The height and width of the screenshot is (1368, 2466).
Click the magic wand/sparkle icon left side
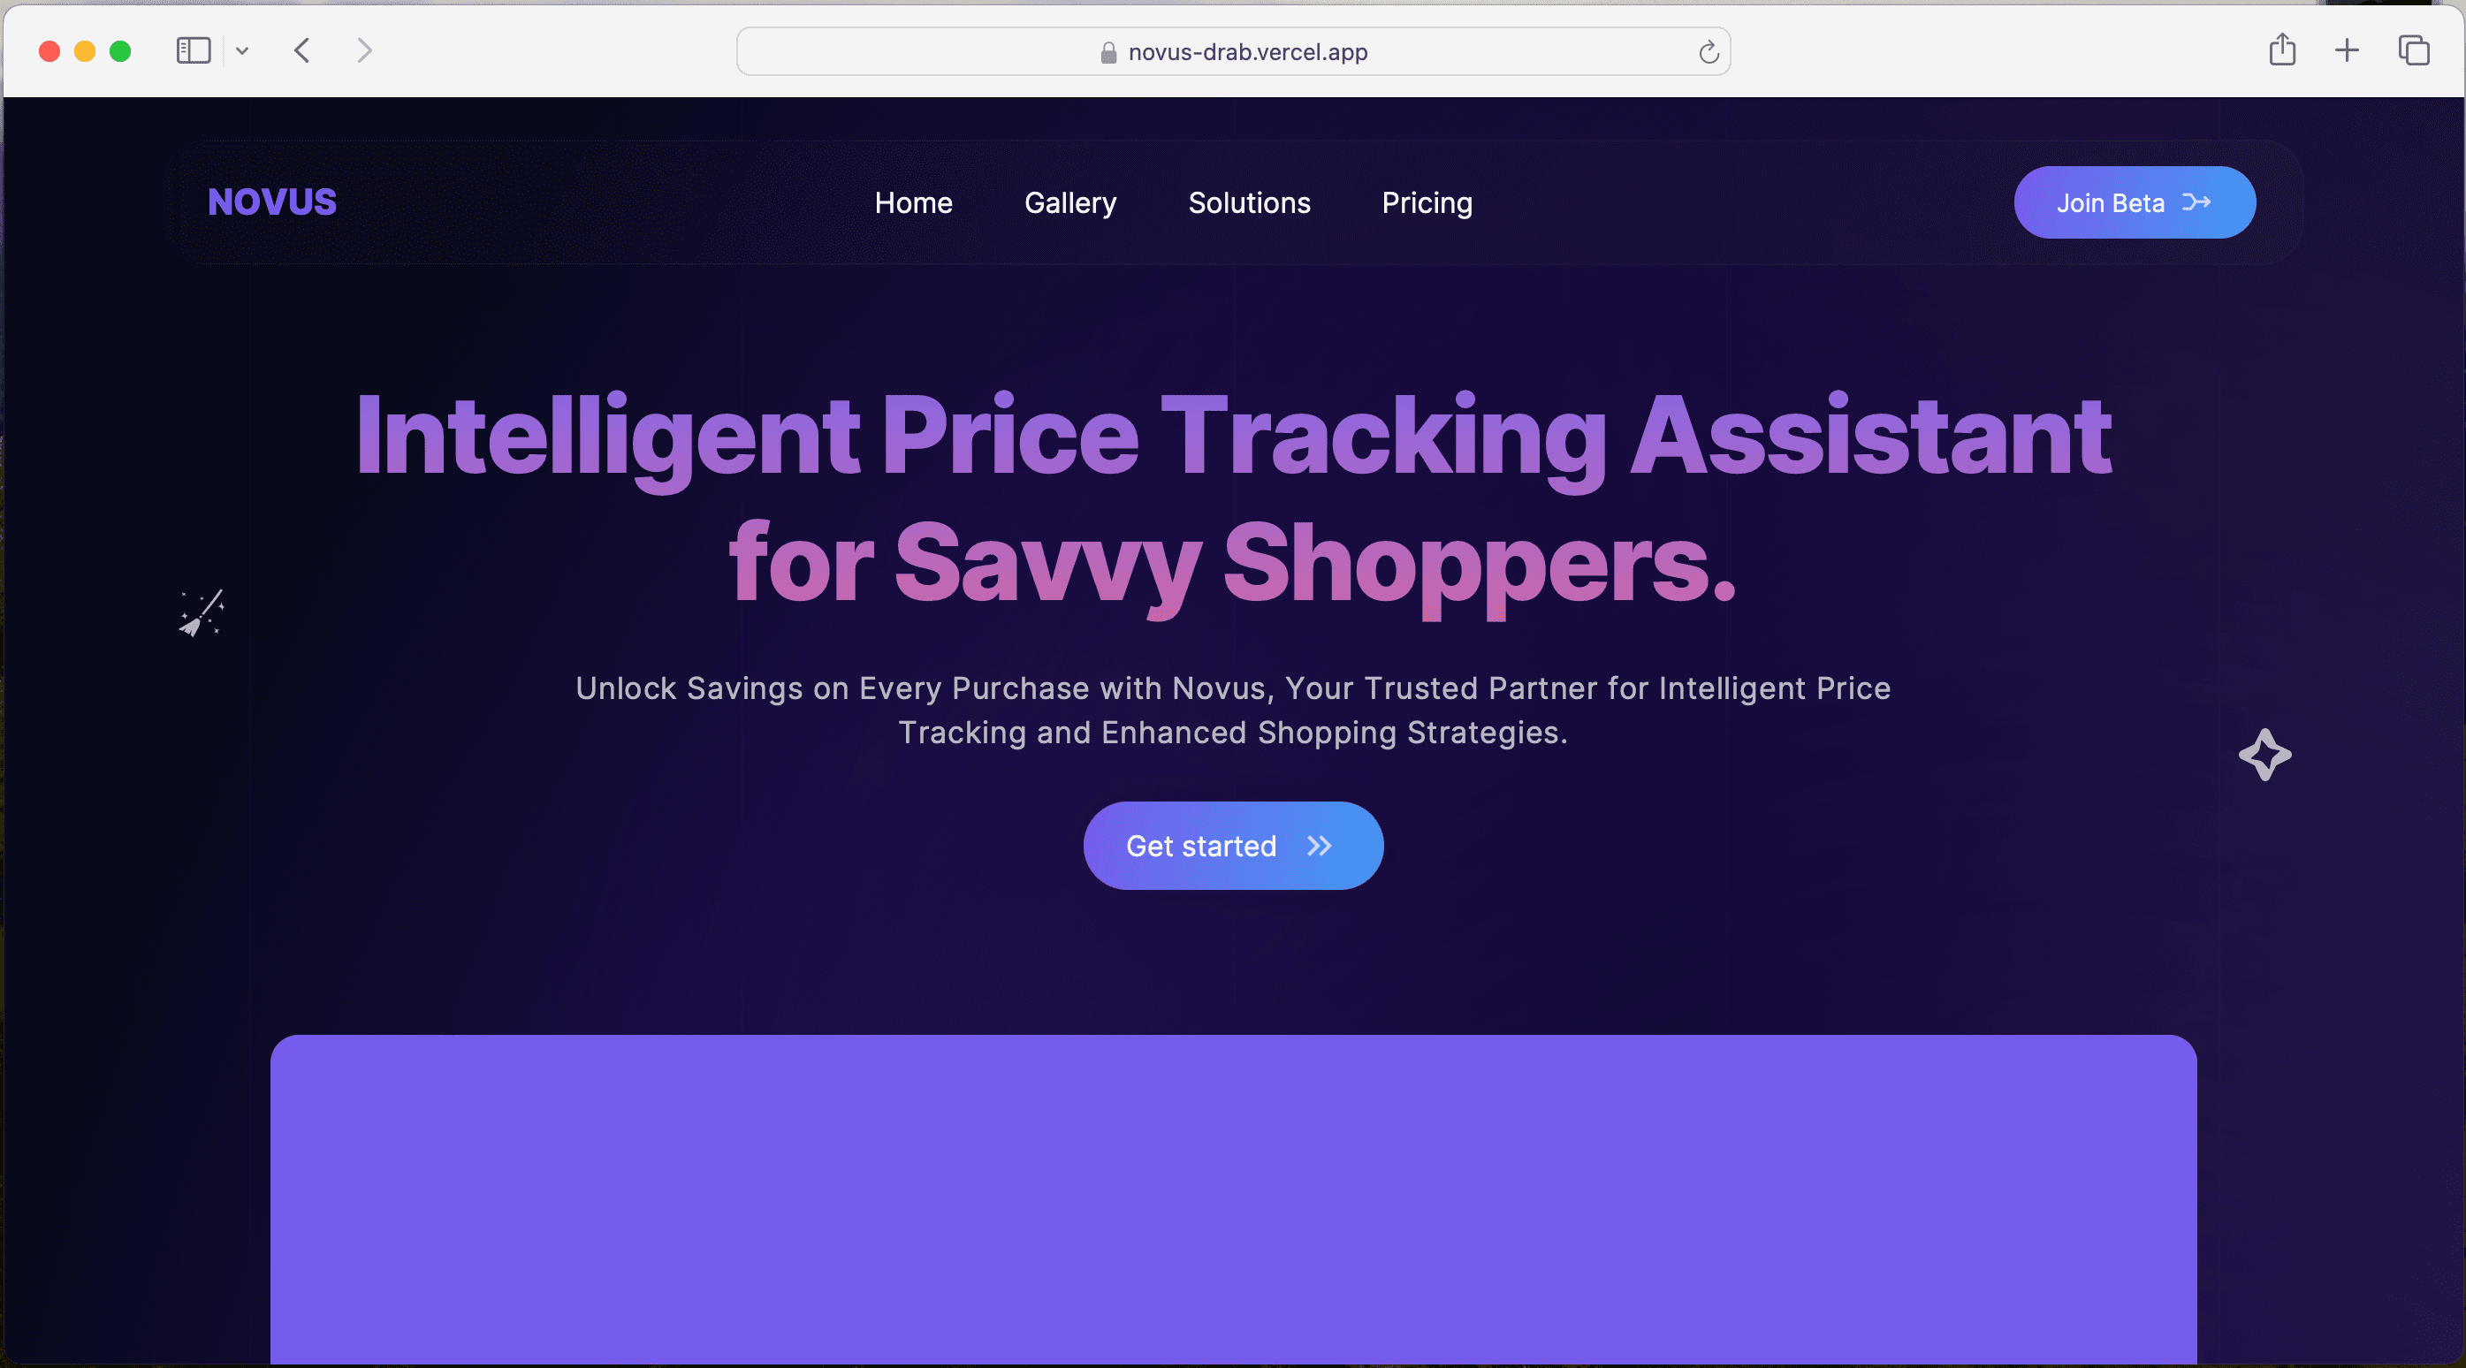201,612
